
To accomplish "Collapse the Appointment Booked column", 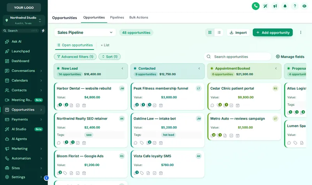I will point(276,69).
